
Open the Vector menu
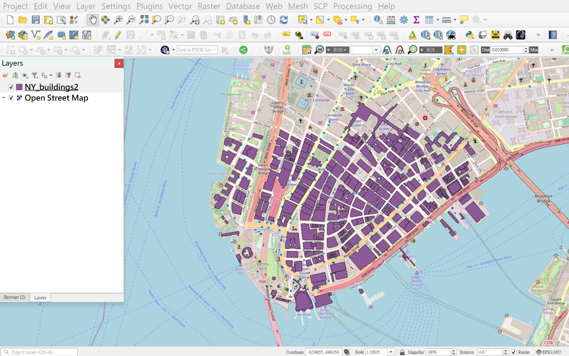tap(180, 6)
